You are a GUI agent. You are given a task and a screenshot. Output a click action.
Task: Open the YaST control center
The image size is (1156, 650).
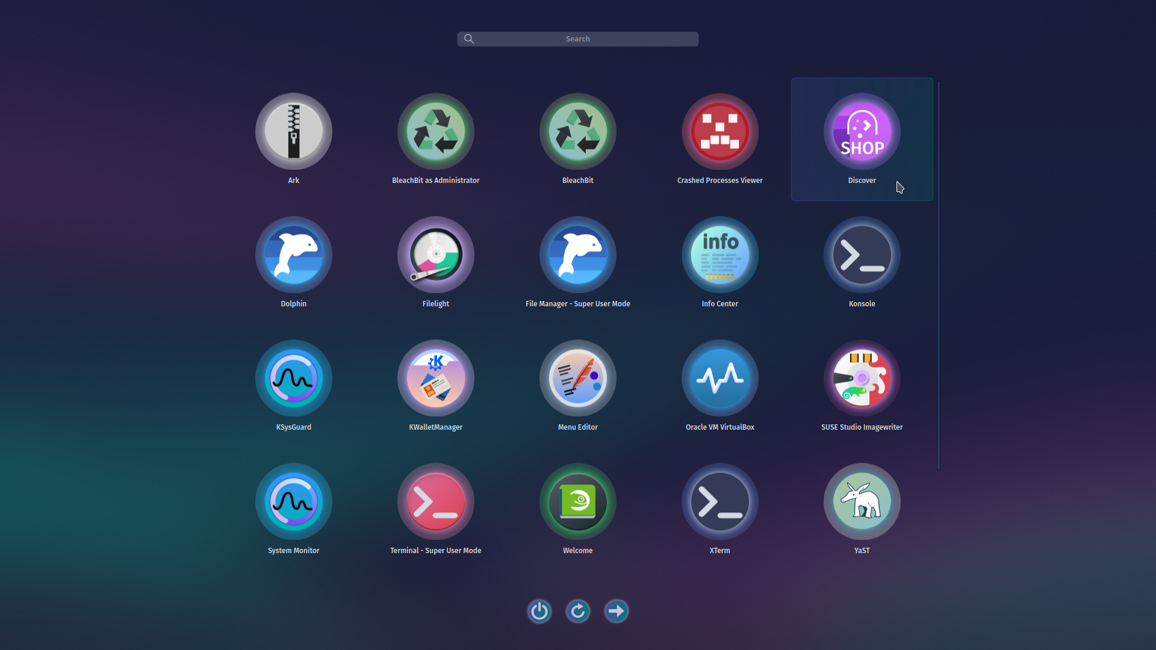tap(862, 502)
